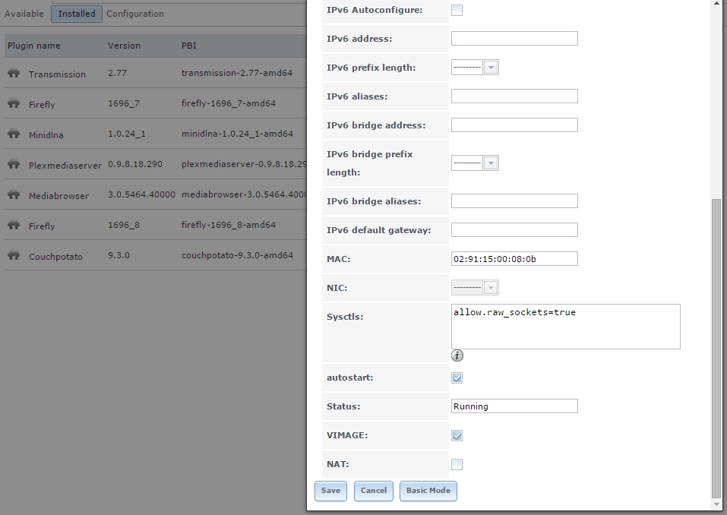
Task: Click the Minidlna plugin icon
Action: click(14, 134)
